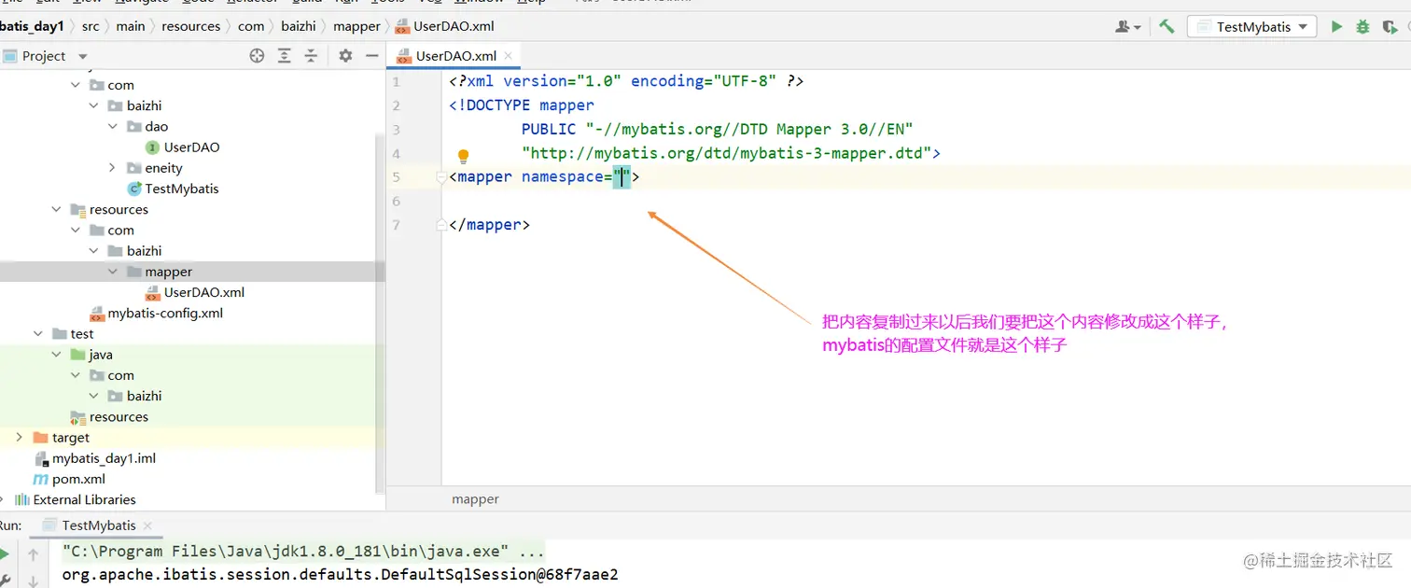Expand the eneity folder

[x=113, y=168]
